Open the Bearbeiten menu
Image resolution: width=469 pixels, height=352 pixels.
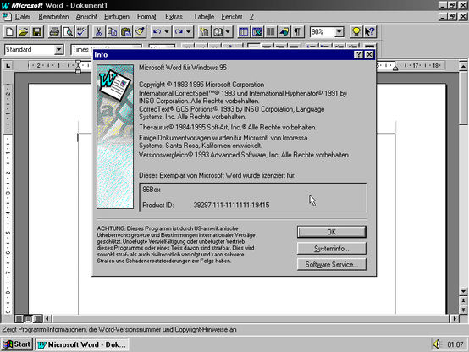pyautogui.click(x=53, y=17)
